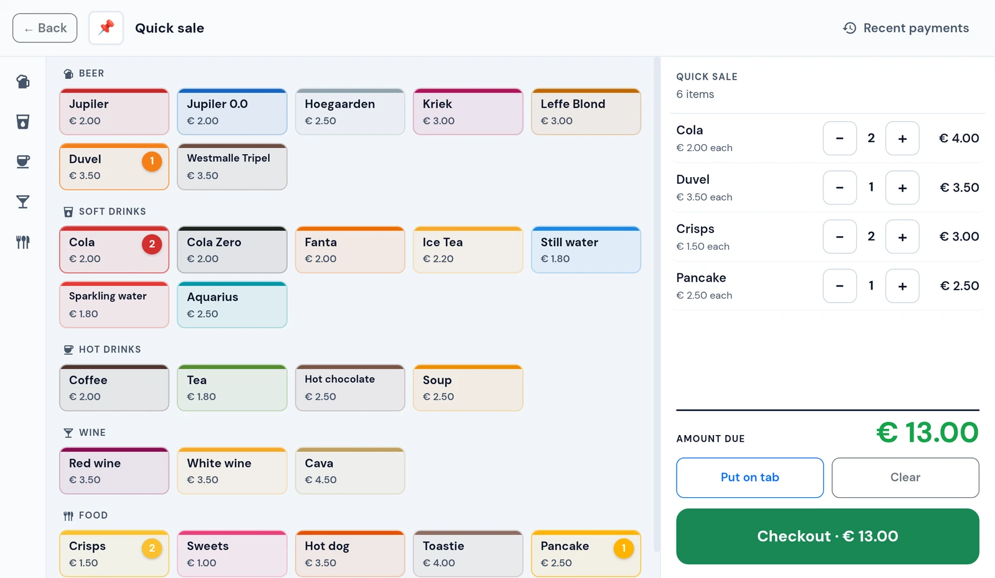995x578 pixels.
Task: Remove one Pancake from cart
Action: (x=840, y=286)
